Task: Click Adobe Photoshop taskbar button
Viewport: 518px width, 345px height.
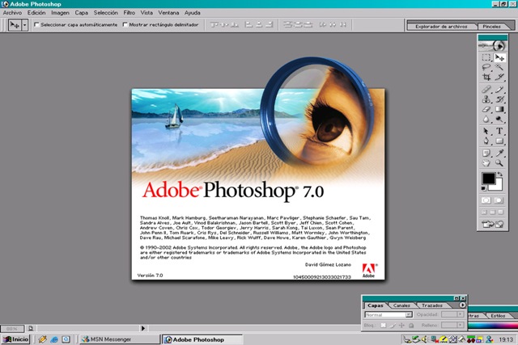Action: 202,339
